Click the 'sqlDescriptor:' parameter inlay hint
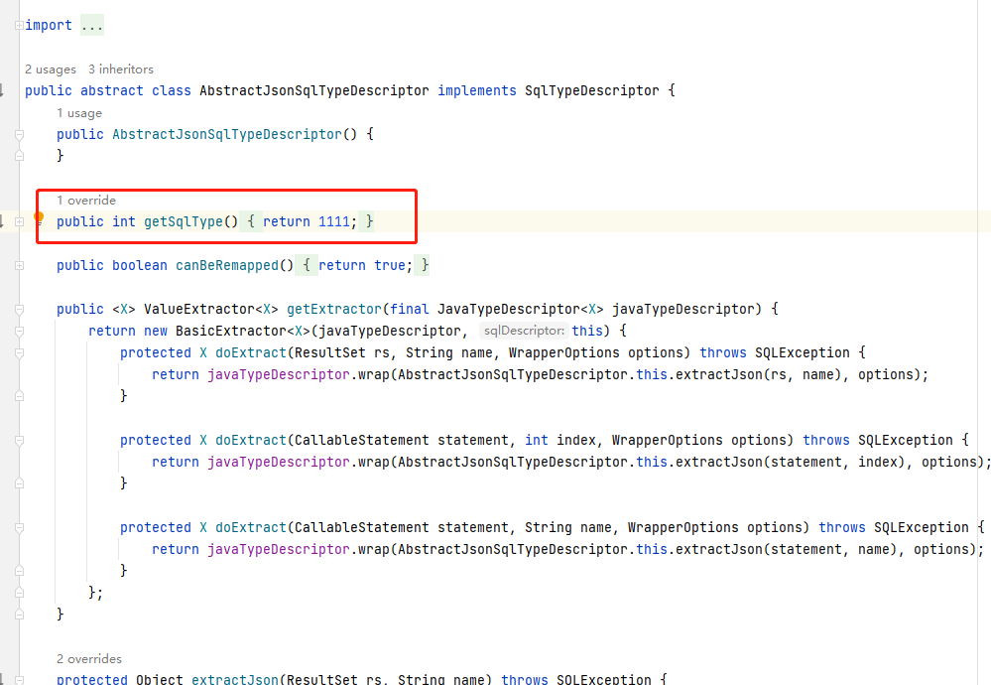This screenshot has height=685, width=991. [x=524, y=331]
